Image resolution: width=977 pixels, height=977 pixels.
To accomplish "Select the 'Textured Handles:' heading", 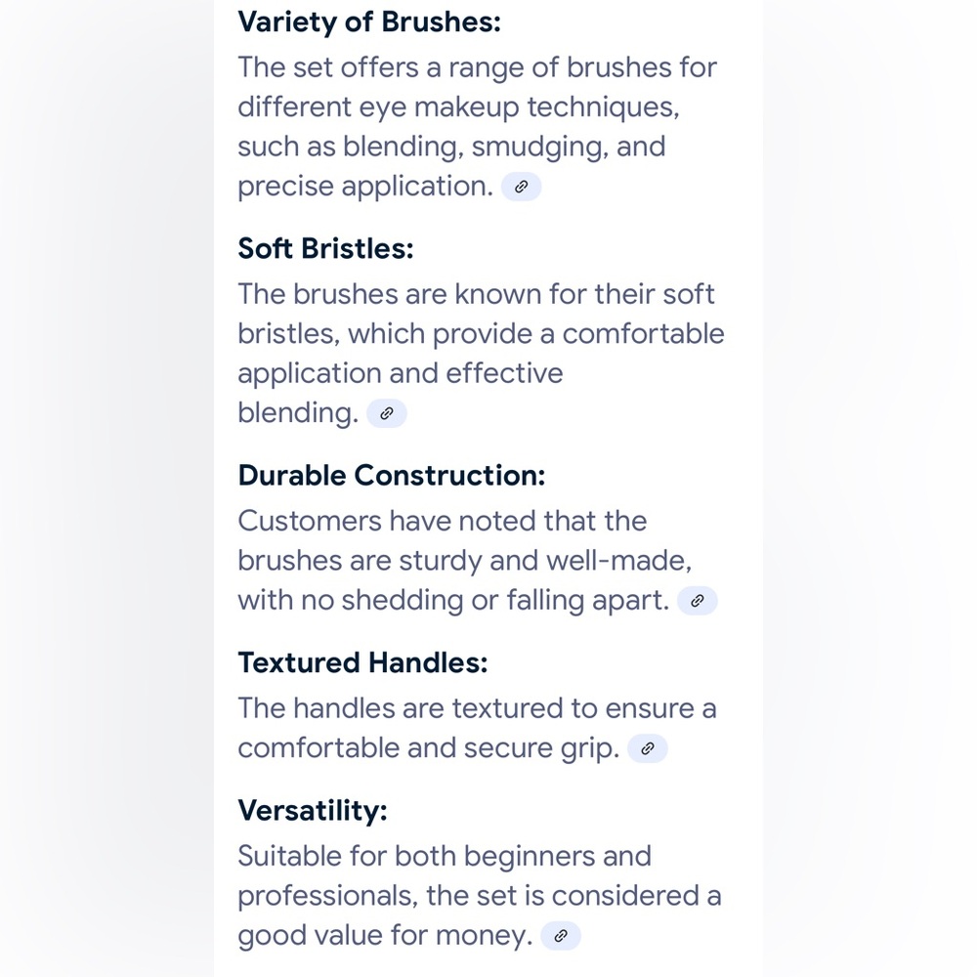I will [x=362, y=662].
